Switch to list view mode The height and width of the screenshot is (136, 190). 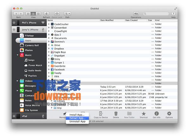[x=33, y=14]
